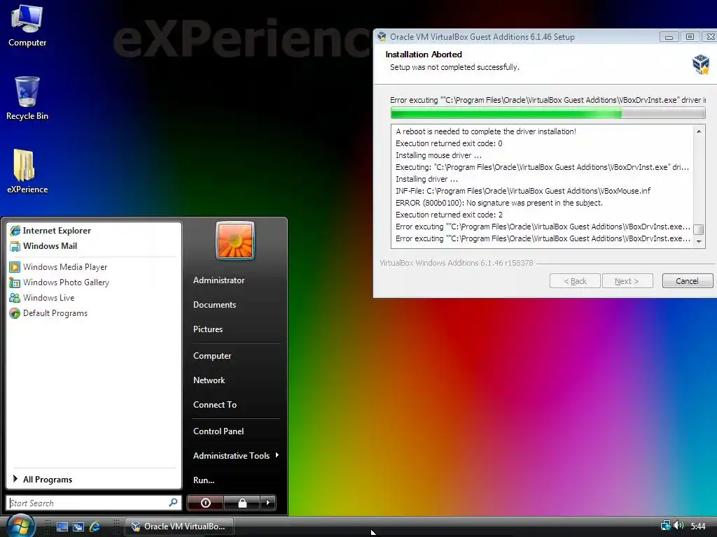The width and height of the screenshot is (717, 537).
Task: Click the power button in Start menu
Action: pyautogui.click(x=206, y=503)
